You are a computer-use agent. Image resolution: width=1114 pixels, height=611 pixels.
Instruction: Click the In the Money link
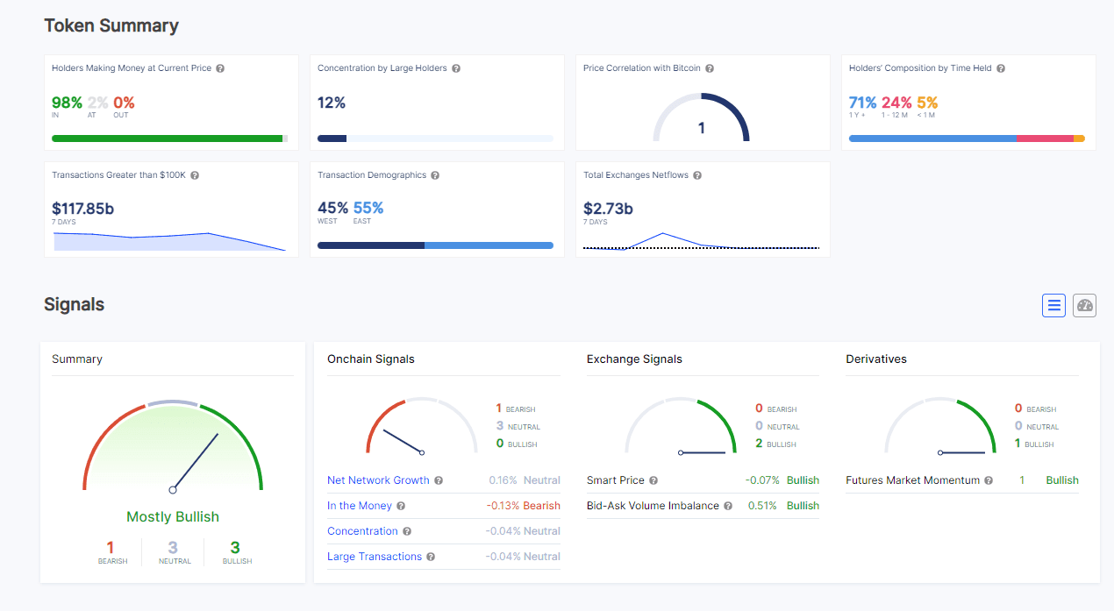pos(359,506)
